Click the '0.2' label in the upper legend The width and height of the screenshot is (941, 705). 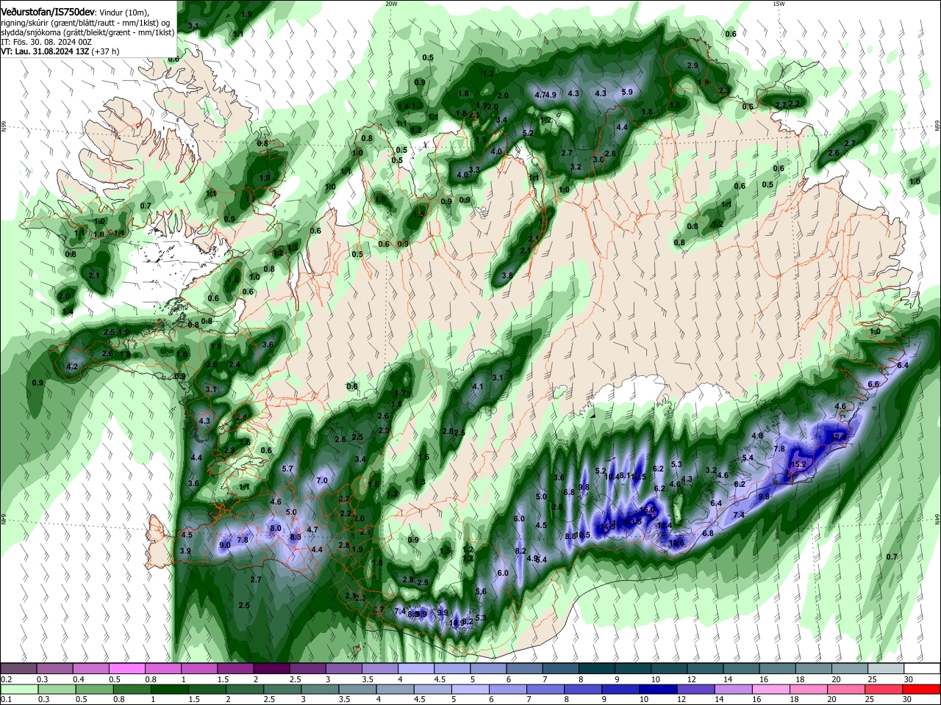tap(6, 679)
